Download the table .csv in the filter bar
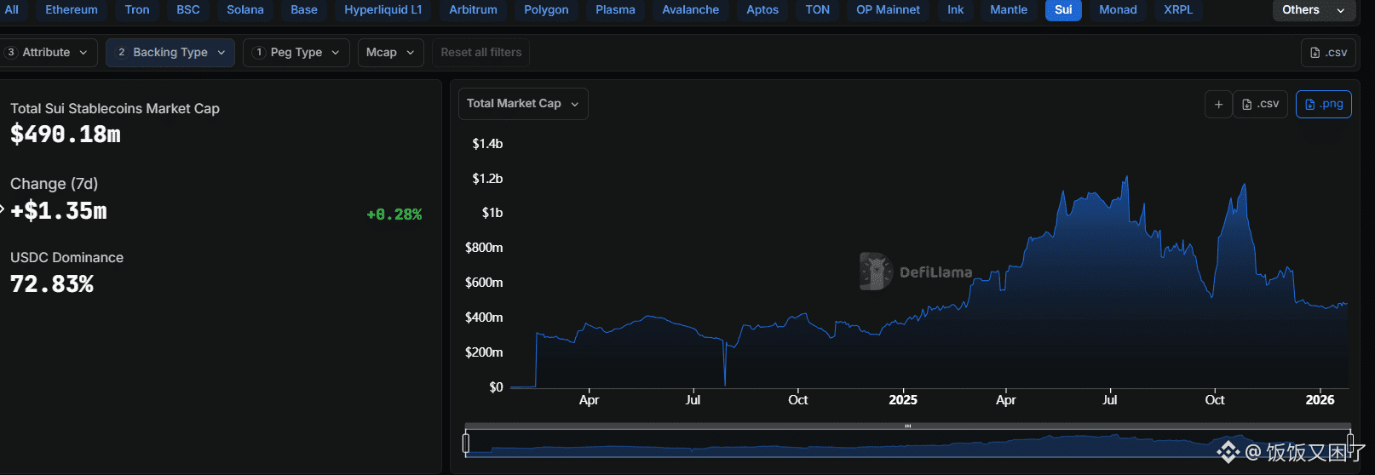 point(1328,53)
